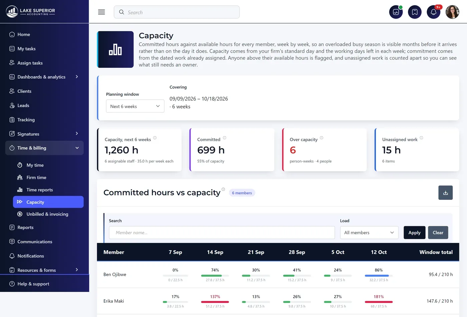Open the Notifications sidebar item
The image size is (467, 317).
point(44,256)
